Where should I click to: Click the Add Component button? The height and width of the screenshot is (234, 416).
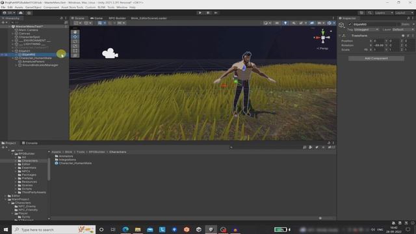click(376, 58)
